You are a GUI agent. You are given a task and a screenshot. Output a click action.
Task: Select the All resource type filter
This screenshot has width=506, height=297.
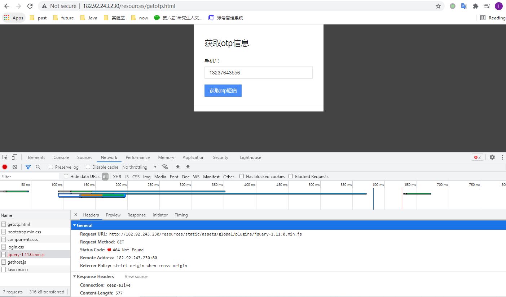(x=105, y=177)
